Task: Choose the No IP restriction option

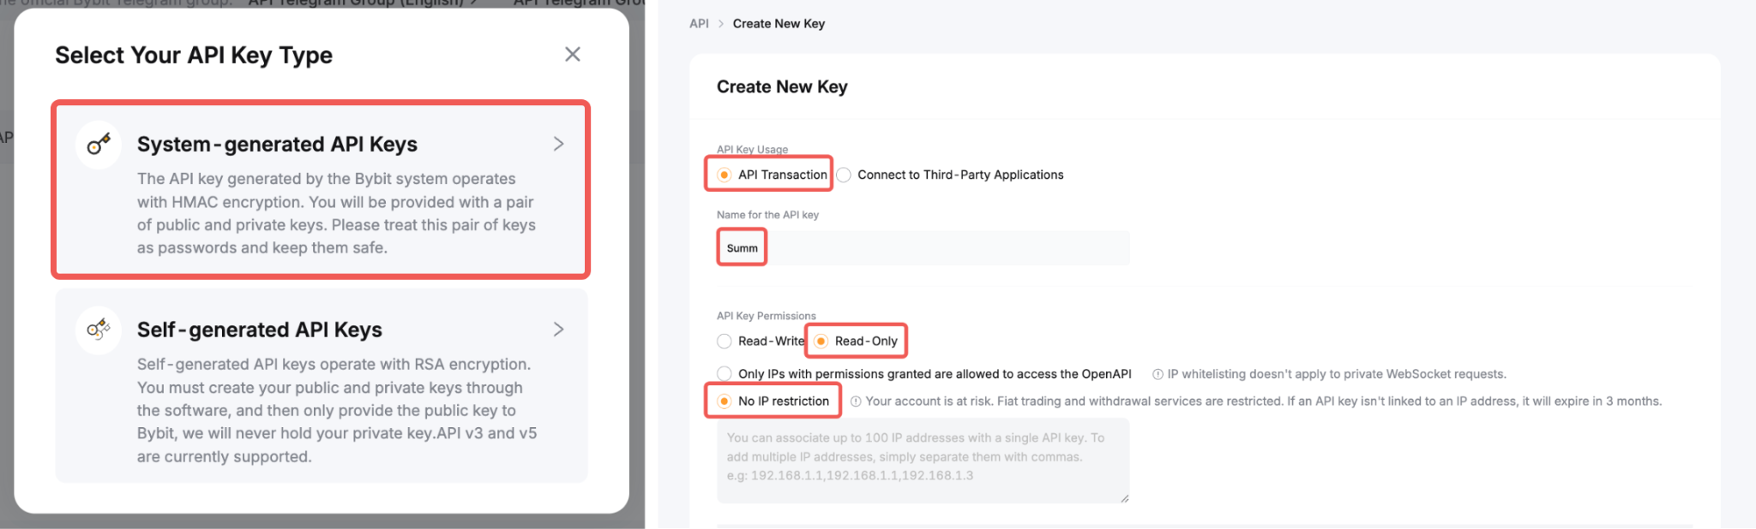Action: point(725,401)
